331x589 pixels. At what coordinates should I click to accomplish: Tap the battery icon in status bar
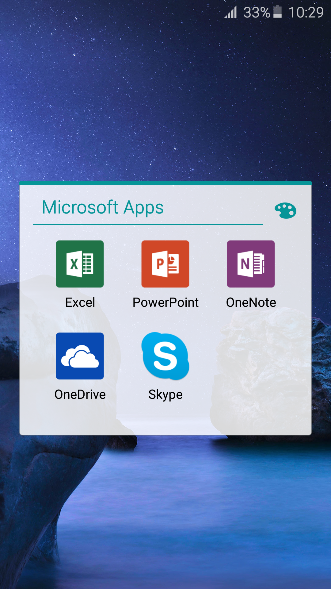click(x=277, y=12)
